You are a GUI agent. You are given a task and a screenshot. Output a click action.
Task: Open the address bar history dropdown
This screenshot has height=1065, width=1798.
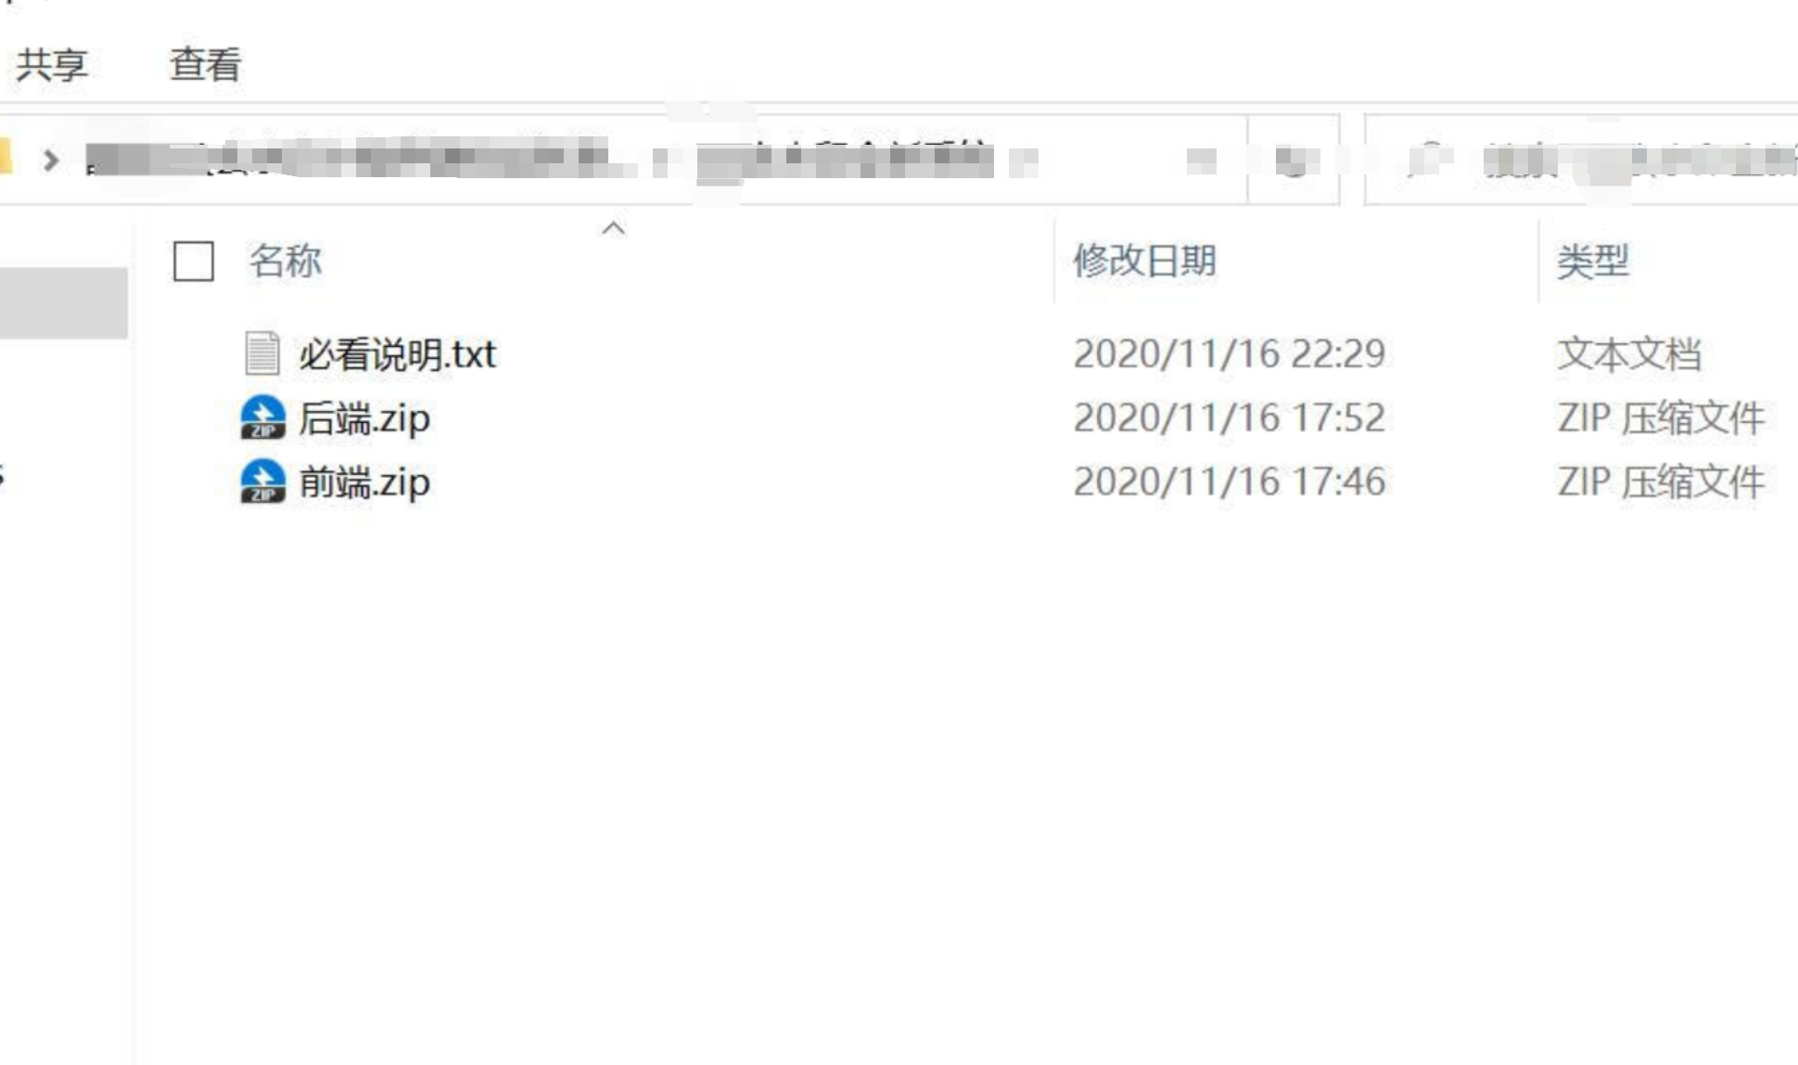click(1202, 161)
